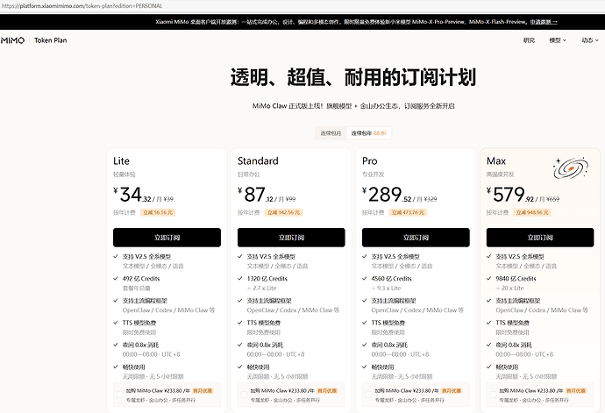Click the 首月优惠 badge in Lite card
Viewport: 605px width, 413px height.
[x=203, y=390]
